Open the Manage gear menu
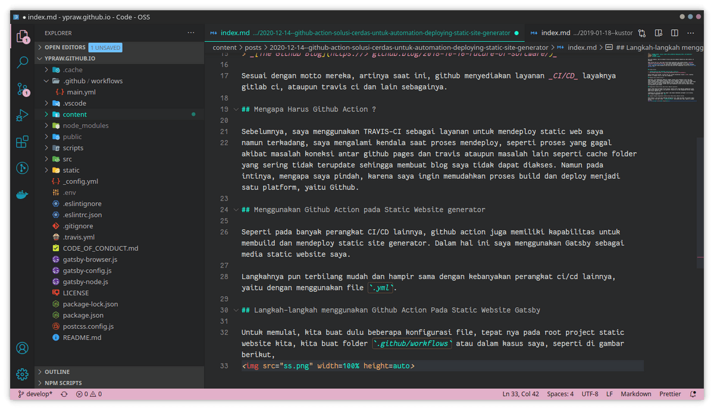This screenshot has height=410, width=714. [22, 374]
